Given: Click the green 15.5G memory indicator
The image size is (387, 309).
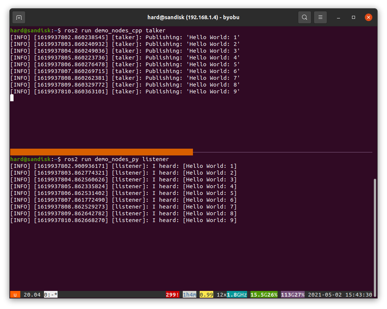Looking at the screenshot, I should click(258, 295).
